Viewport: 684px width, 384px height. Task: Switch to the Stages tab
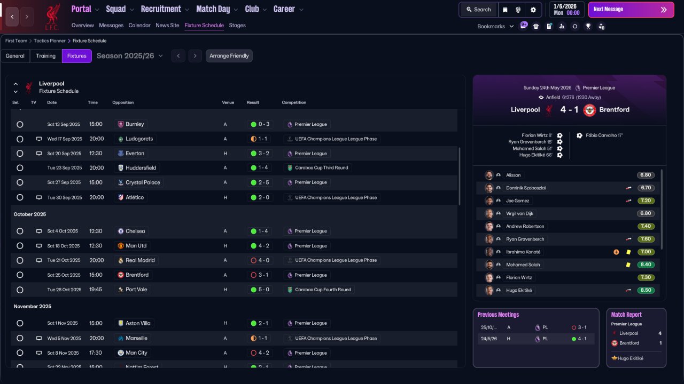[237, 26]
